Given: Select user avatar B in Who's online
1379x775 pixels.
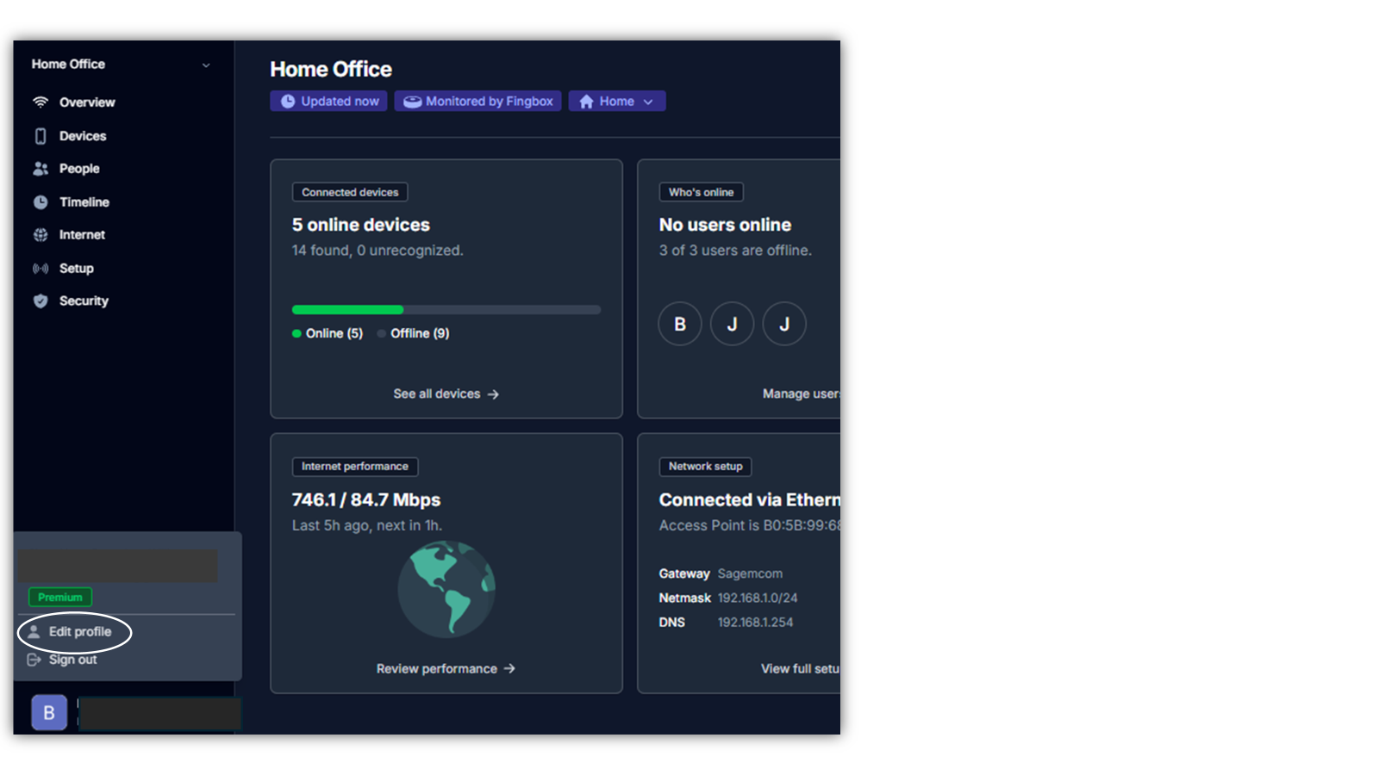Looking at the screenshot, I should 680,325.
